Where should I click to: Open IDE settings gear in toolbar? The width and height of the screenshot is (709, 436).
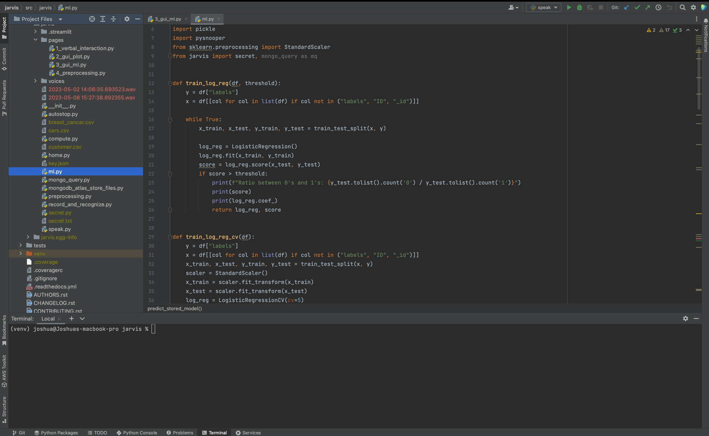click(693, 7)
